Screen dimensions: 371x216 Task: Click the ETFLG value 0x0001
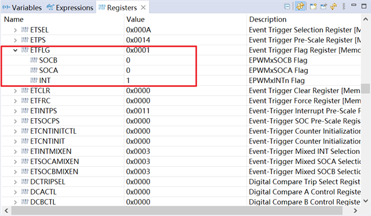pos(138,50)
